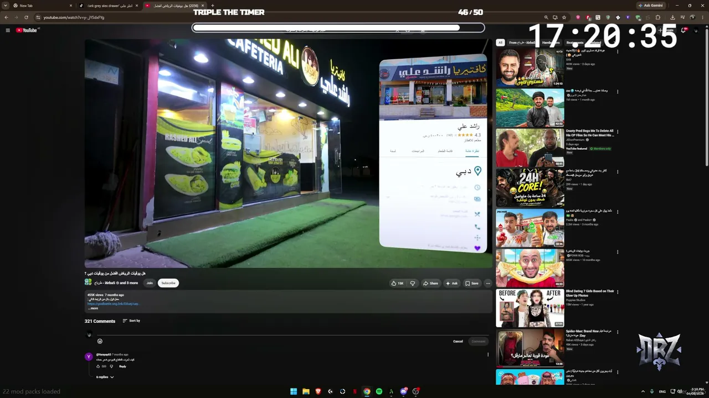Open the Crusty Pred Begs Me video thumbnail

point(530,148)
